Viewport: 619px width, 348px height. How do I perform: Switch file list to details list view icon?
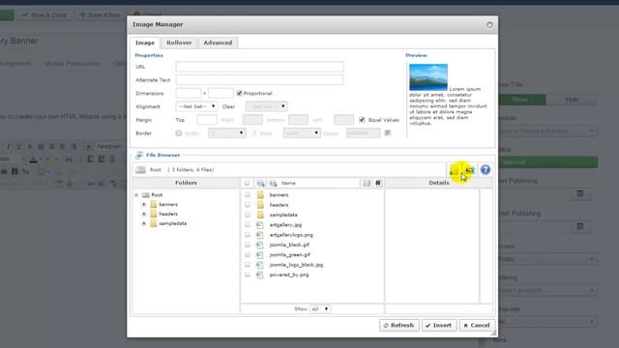coord(367,183)
